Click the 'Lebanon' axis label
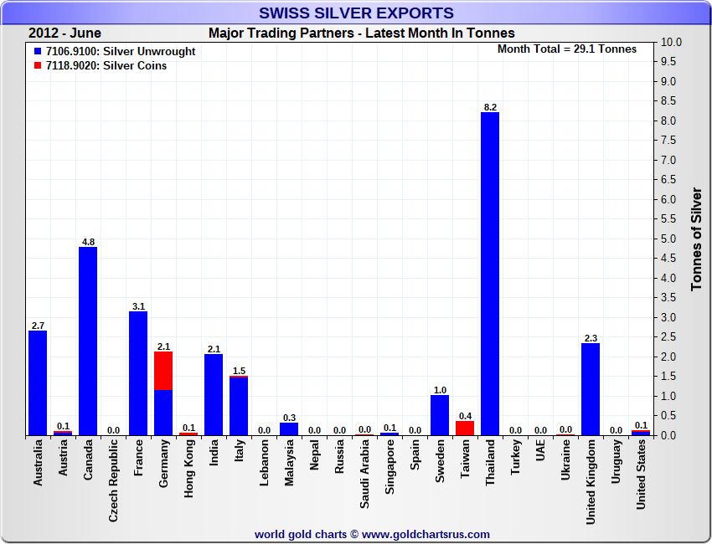712x544 pixels. (264, 462)
